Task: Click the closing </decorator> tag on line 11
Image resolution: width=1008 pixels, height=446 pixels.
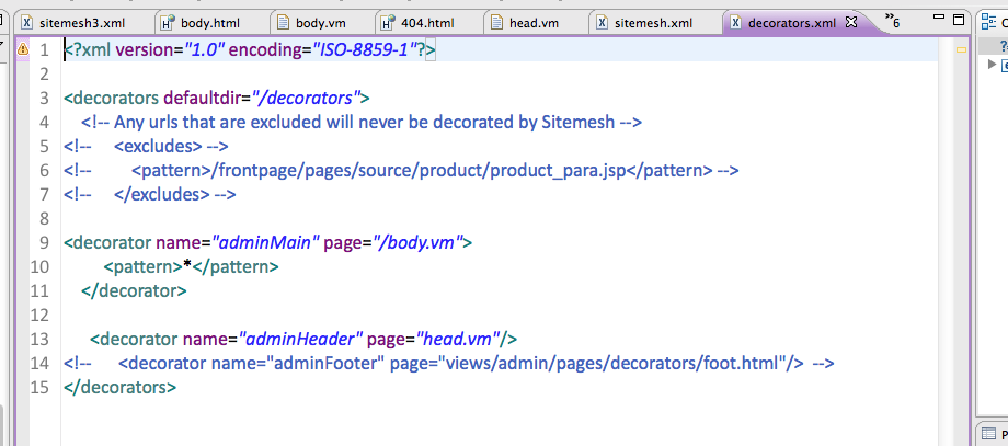Action: click(134, 290)
